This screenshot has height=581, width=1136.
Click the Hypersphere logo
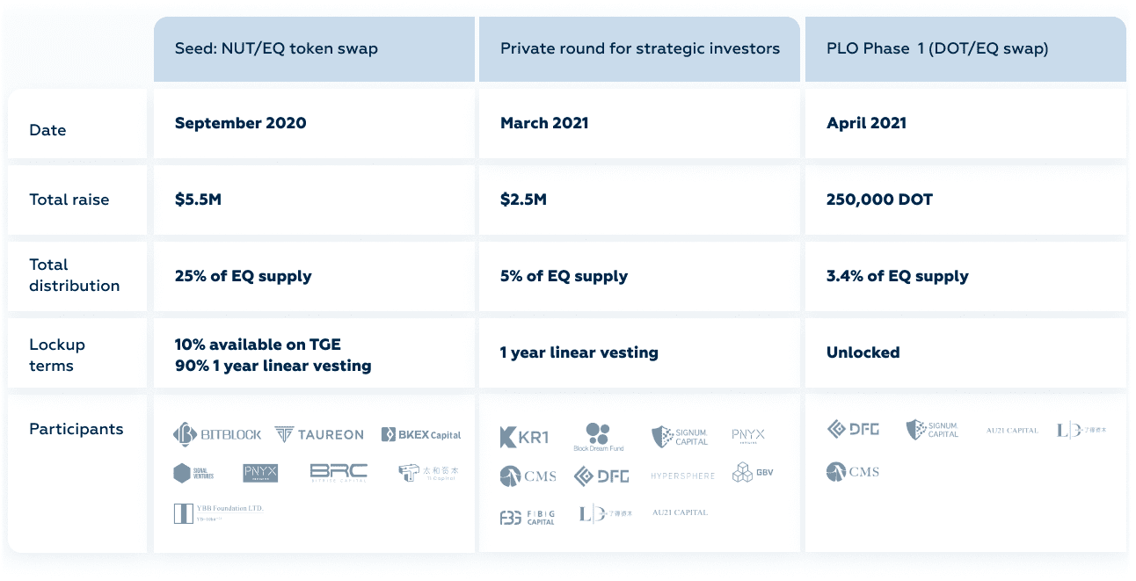pos(683,476)
